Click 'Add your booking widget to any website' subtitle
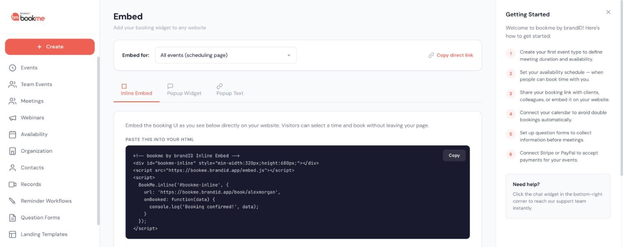 click(160, 28)
